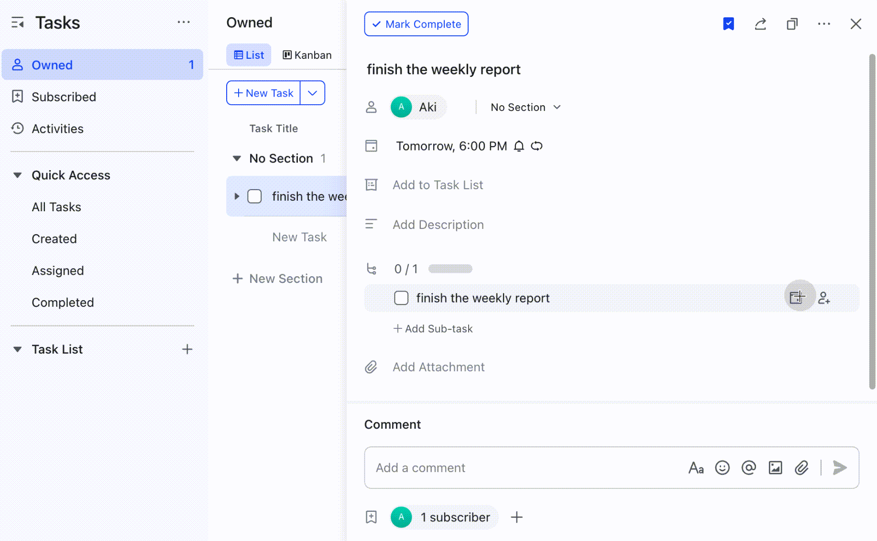Viewport: 877px width, 541px height.
Task: Tick the task checkbox in the list
Action: (254, 196)
